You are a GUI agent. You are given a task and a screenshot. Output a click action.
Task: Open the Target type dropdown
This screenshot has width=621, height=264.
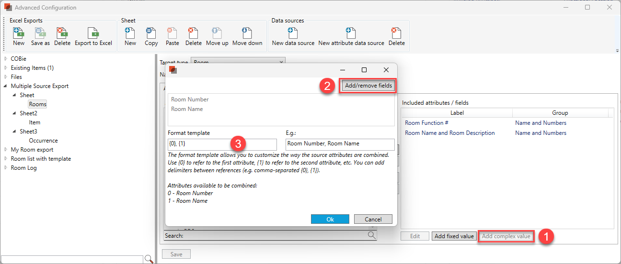point(281,62)
